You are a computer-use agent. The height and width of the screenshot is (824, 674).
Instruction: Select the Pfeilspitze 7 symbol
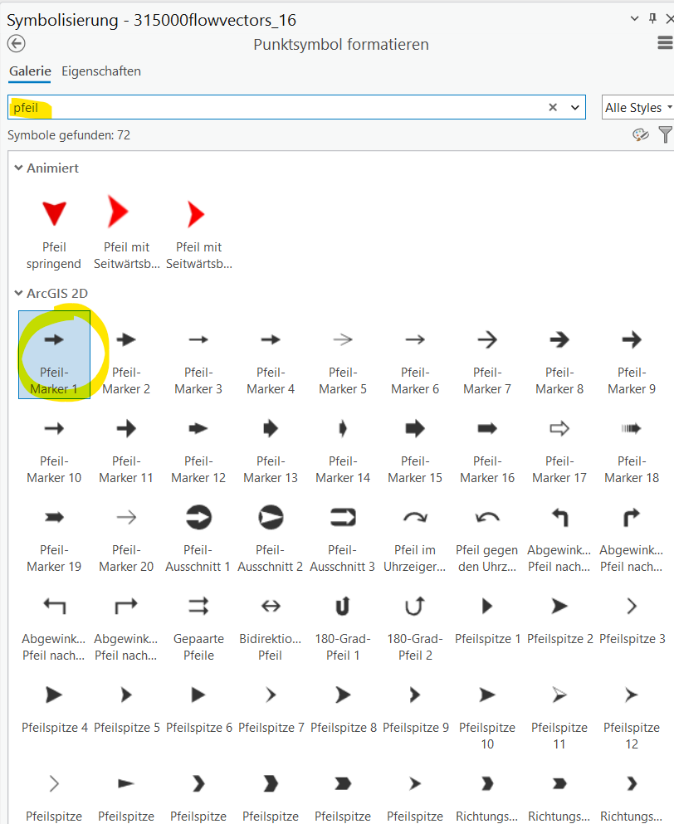pos(271,710)
